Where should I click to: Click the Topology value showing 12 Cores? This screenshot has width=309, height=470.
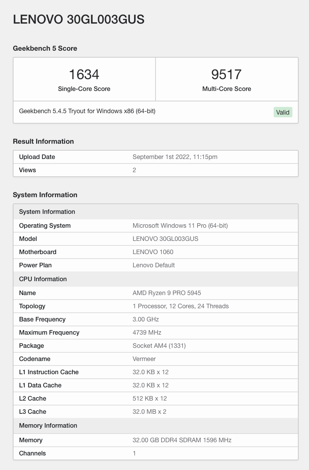point(180,306)
